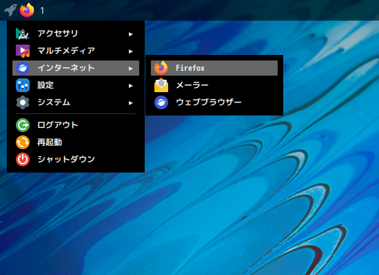Select the シャットダウン menu entry

(76, 159)
